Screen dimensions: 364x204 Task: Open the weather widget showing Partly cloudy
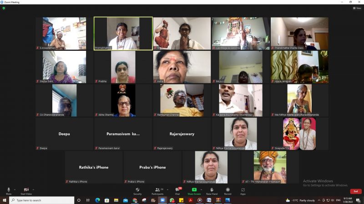pyautogui.click(x=300, y=200)
